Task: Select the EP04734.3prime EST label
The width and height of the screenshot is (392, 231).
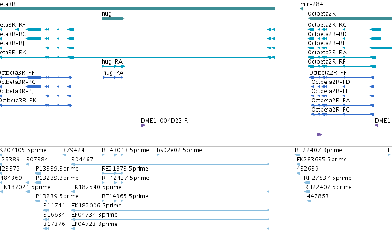Action: pos(94,215)
